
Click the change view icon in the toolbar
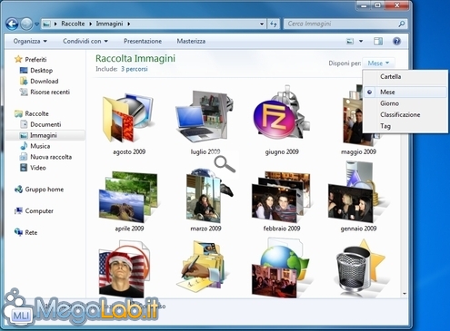pyautogui.click(x=350, y=41)
